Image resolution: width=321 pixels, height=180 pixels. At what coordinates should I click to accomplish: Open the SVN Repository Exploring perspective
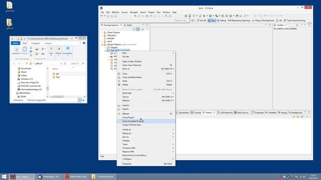pos(239,20)
